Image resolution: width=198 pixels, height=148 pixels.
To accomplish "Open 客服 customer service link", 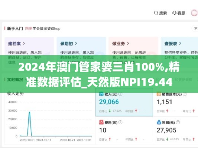I will pos(181,13).
